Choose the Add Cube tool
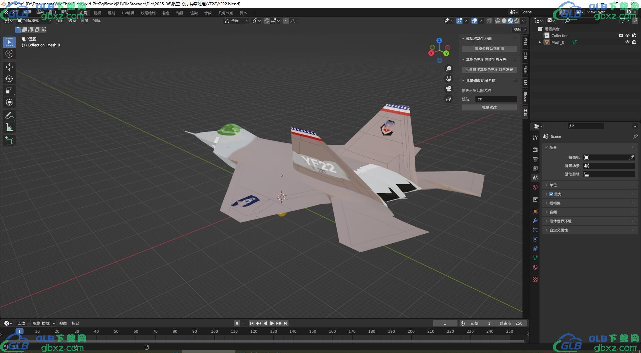This screenshot has width=641, height=353. pyautogui.click(x=9, y=140)
